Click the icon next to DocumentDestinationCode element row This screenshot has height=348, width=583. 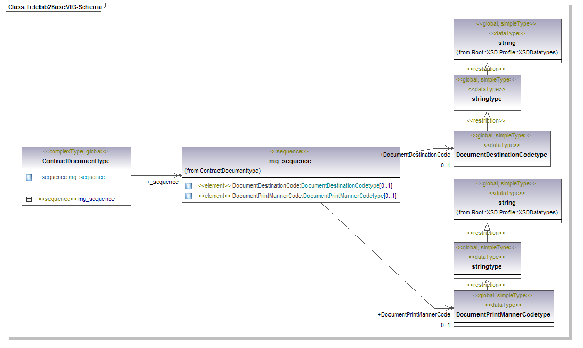coord(189,185)
